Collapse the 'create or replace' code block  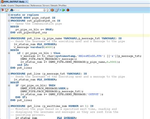click(x=9, y=15)
